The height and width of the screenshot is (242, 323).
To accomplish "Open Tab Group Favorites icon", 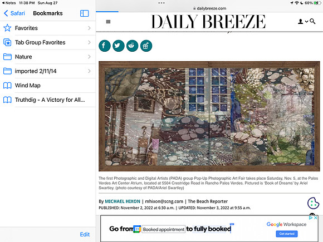I will click(7, 42).
